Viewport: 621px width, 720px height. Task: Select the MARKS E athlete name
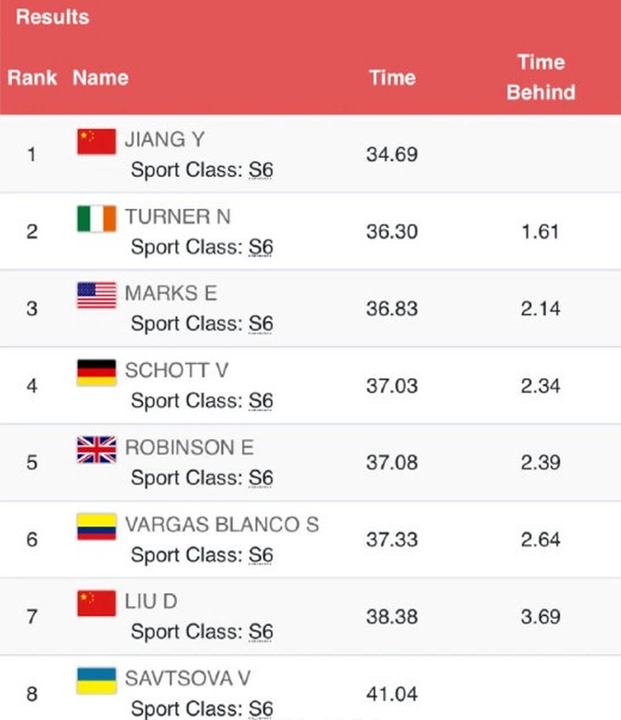coord(170,294)
